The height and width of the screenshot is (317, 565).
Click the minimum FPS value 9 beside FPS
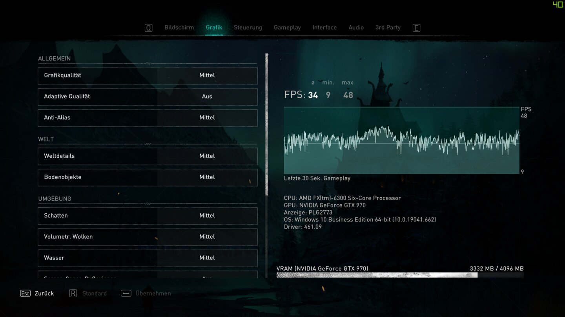(328, 95)
